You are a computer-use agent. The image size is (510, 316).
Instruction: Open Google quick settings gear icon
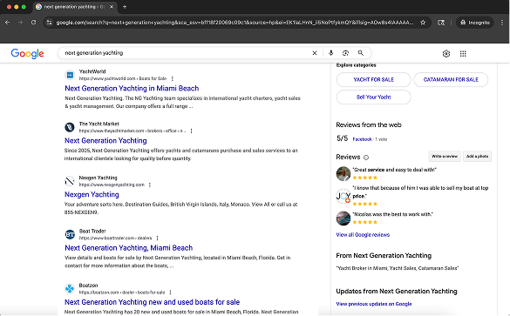click(x=446, y=54)
